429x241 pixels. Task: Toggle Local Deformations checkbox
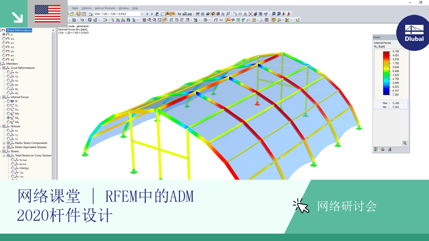(x=4, y=68)
